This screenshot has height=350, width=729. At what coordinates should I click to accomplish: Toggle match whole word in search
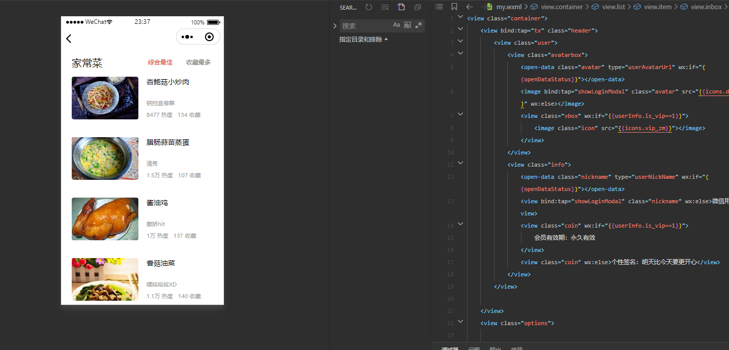click(407, 25)
